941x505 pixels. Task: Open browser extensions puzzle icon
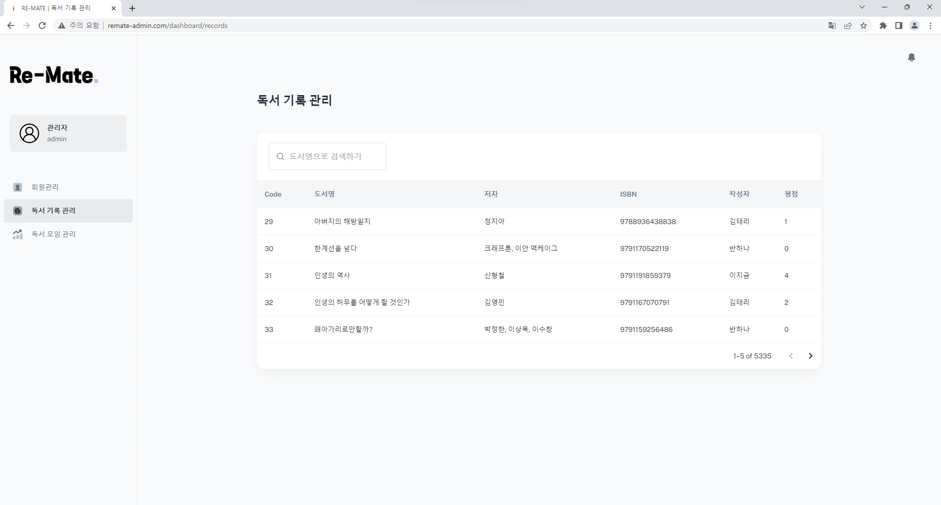[883, 25]
